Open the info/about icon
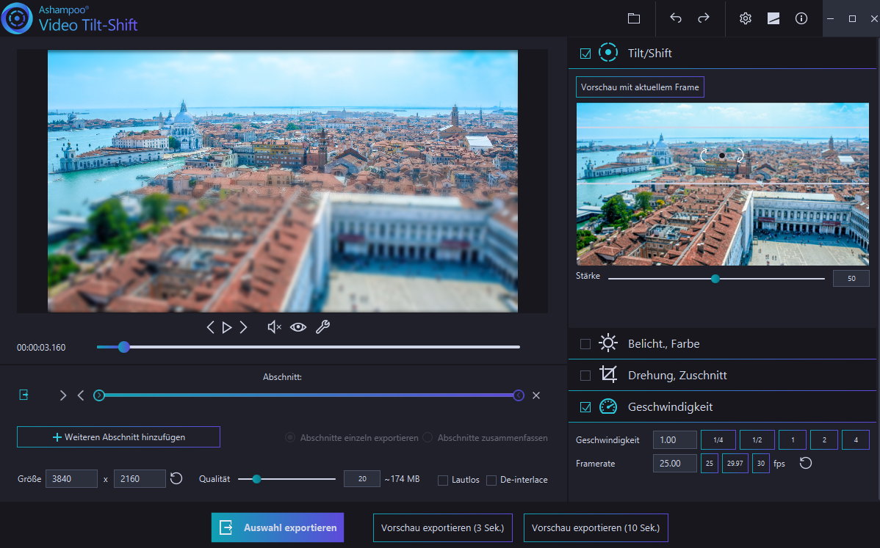The image size is (880, 548). point(801,18)
